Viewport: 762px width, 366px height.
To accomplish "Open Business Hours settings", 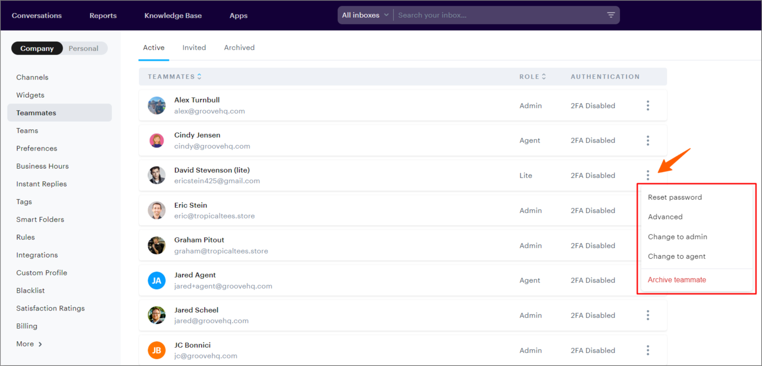I will [x=43, y=166].
